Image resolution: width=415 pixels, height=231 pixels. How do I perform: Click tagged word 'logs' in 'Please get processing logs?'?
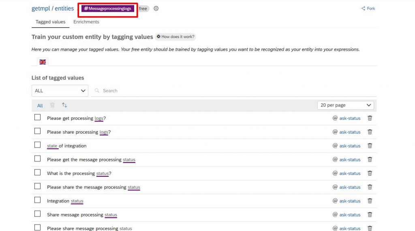[99, 118]
